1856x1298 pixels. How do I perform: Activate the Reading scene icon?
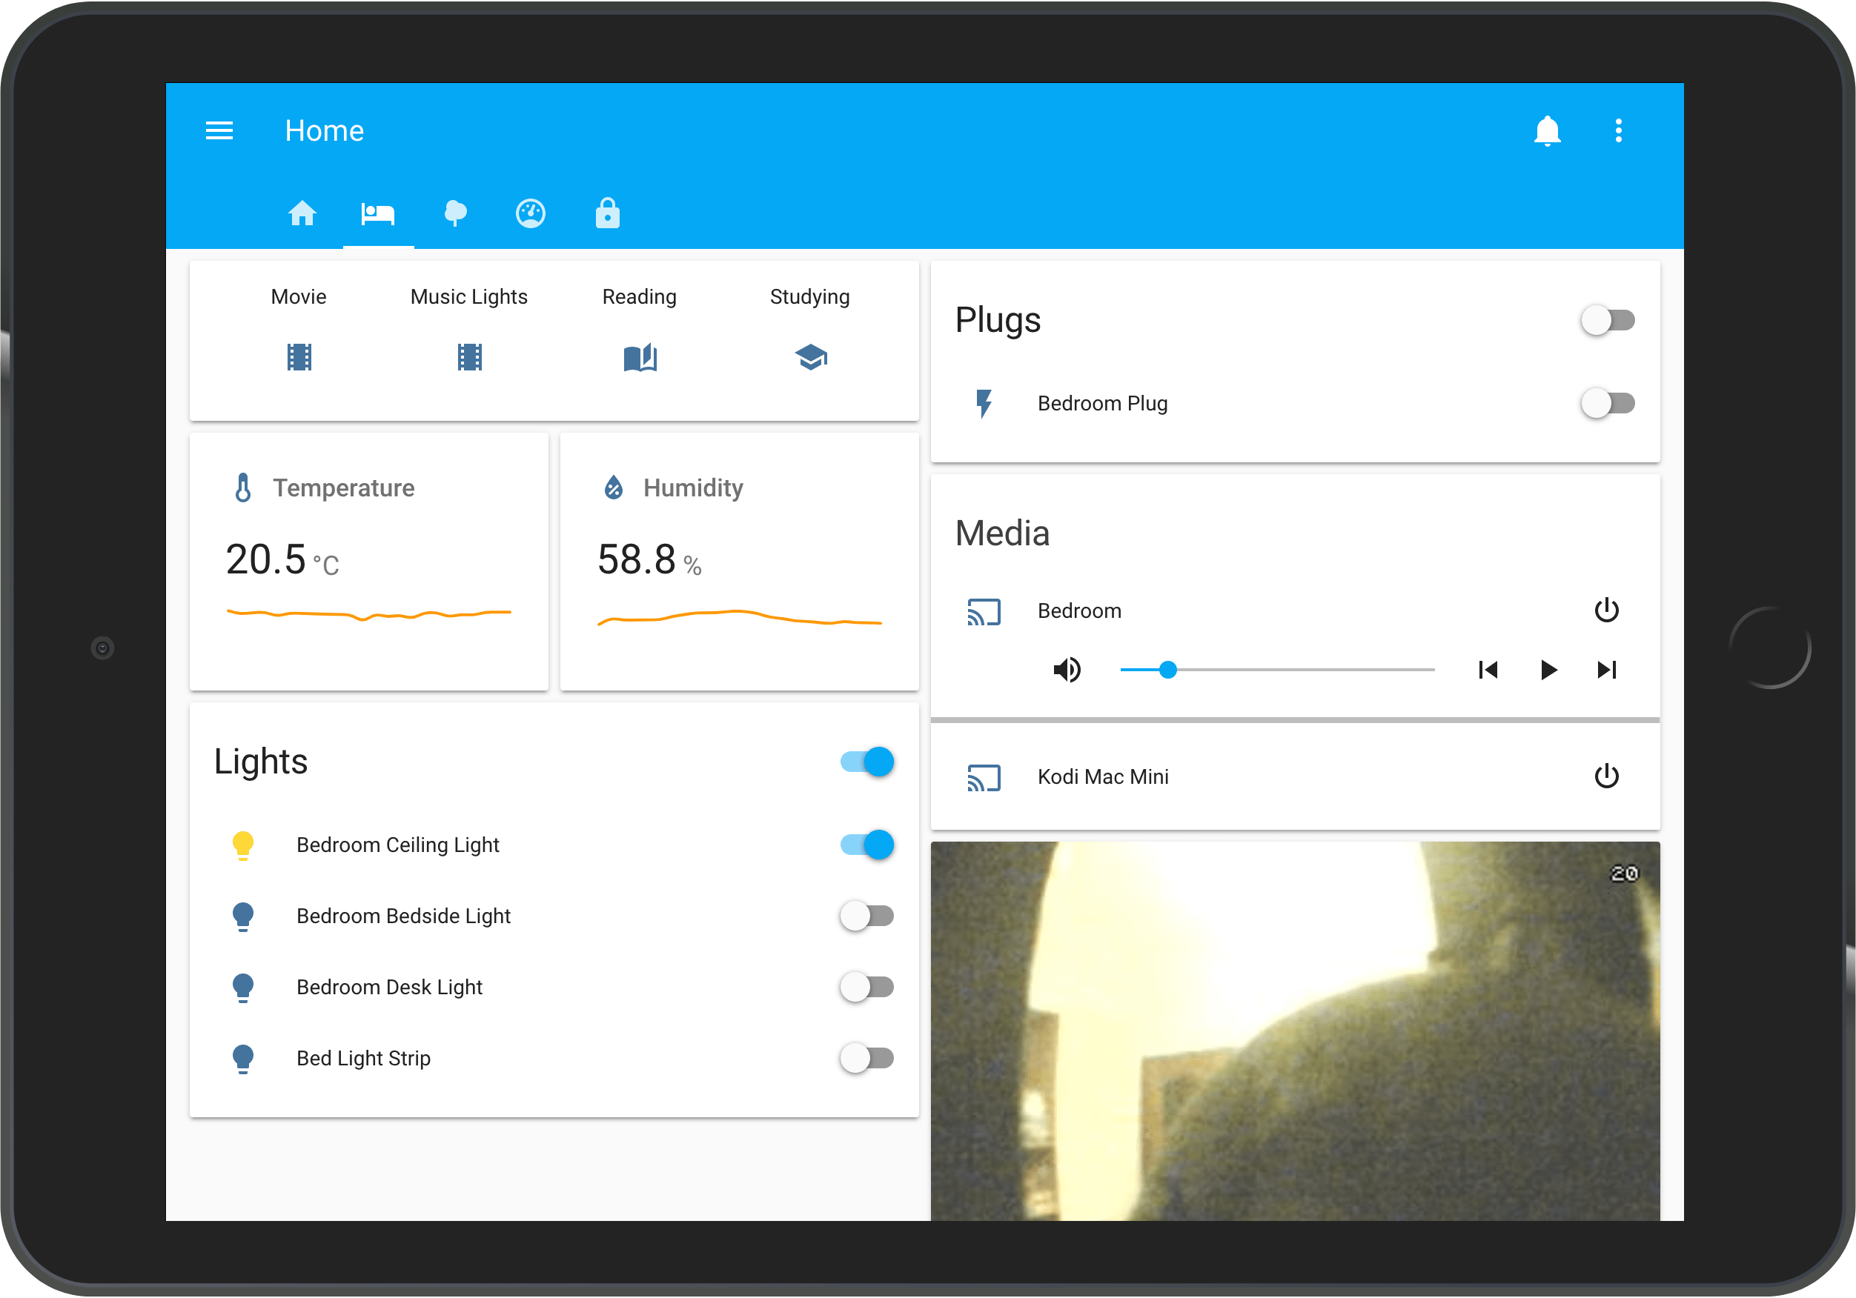[640, 356]
